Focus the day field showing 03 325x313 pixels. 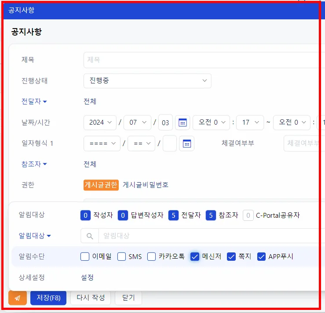[165, 122]
